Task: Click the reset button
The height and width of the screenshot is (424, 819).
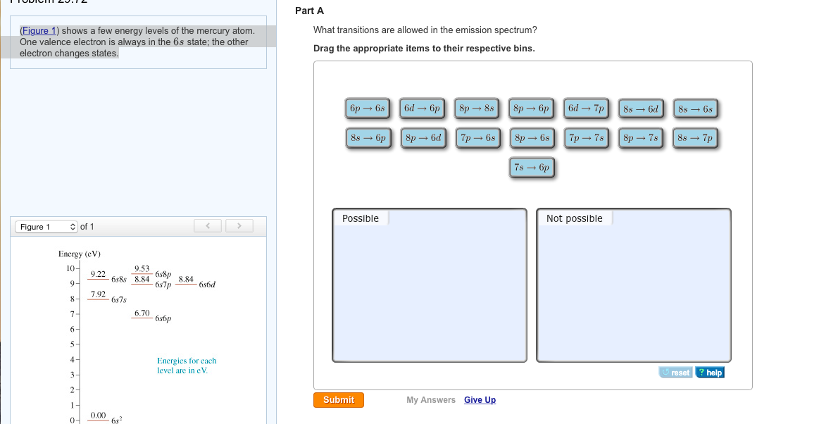Action: 676,373
